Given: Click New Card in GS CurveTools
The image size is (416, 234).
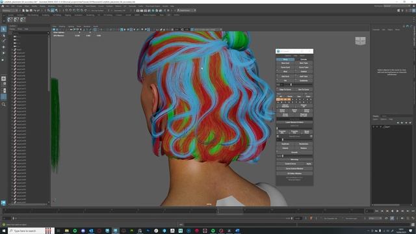Looking at the screenshot, I should [x=285, y=63].
